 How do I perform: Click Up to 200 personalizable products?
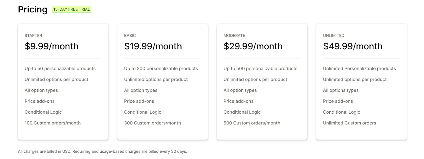pos(161,69)
